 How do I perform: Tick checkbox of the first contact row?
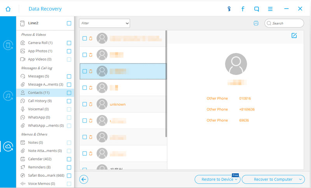85,38
